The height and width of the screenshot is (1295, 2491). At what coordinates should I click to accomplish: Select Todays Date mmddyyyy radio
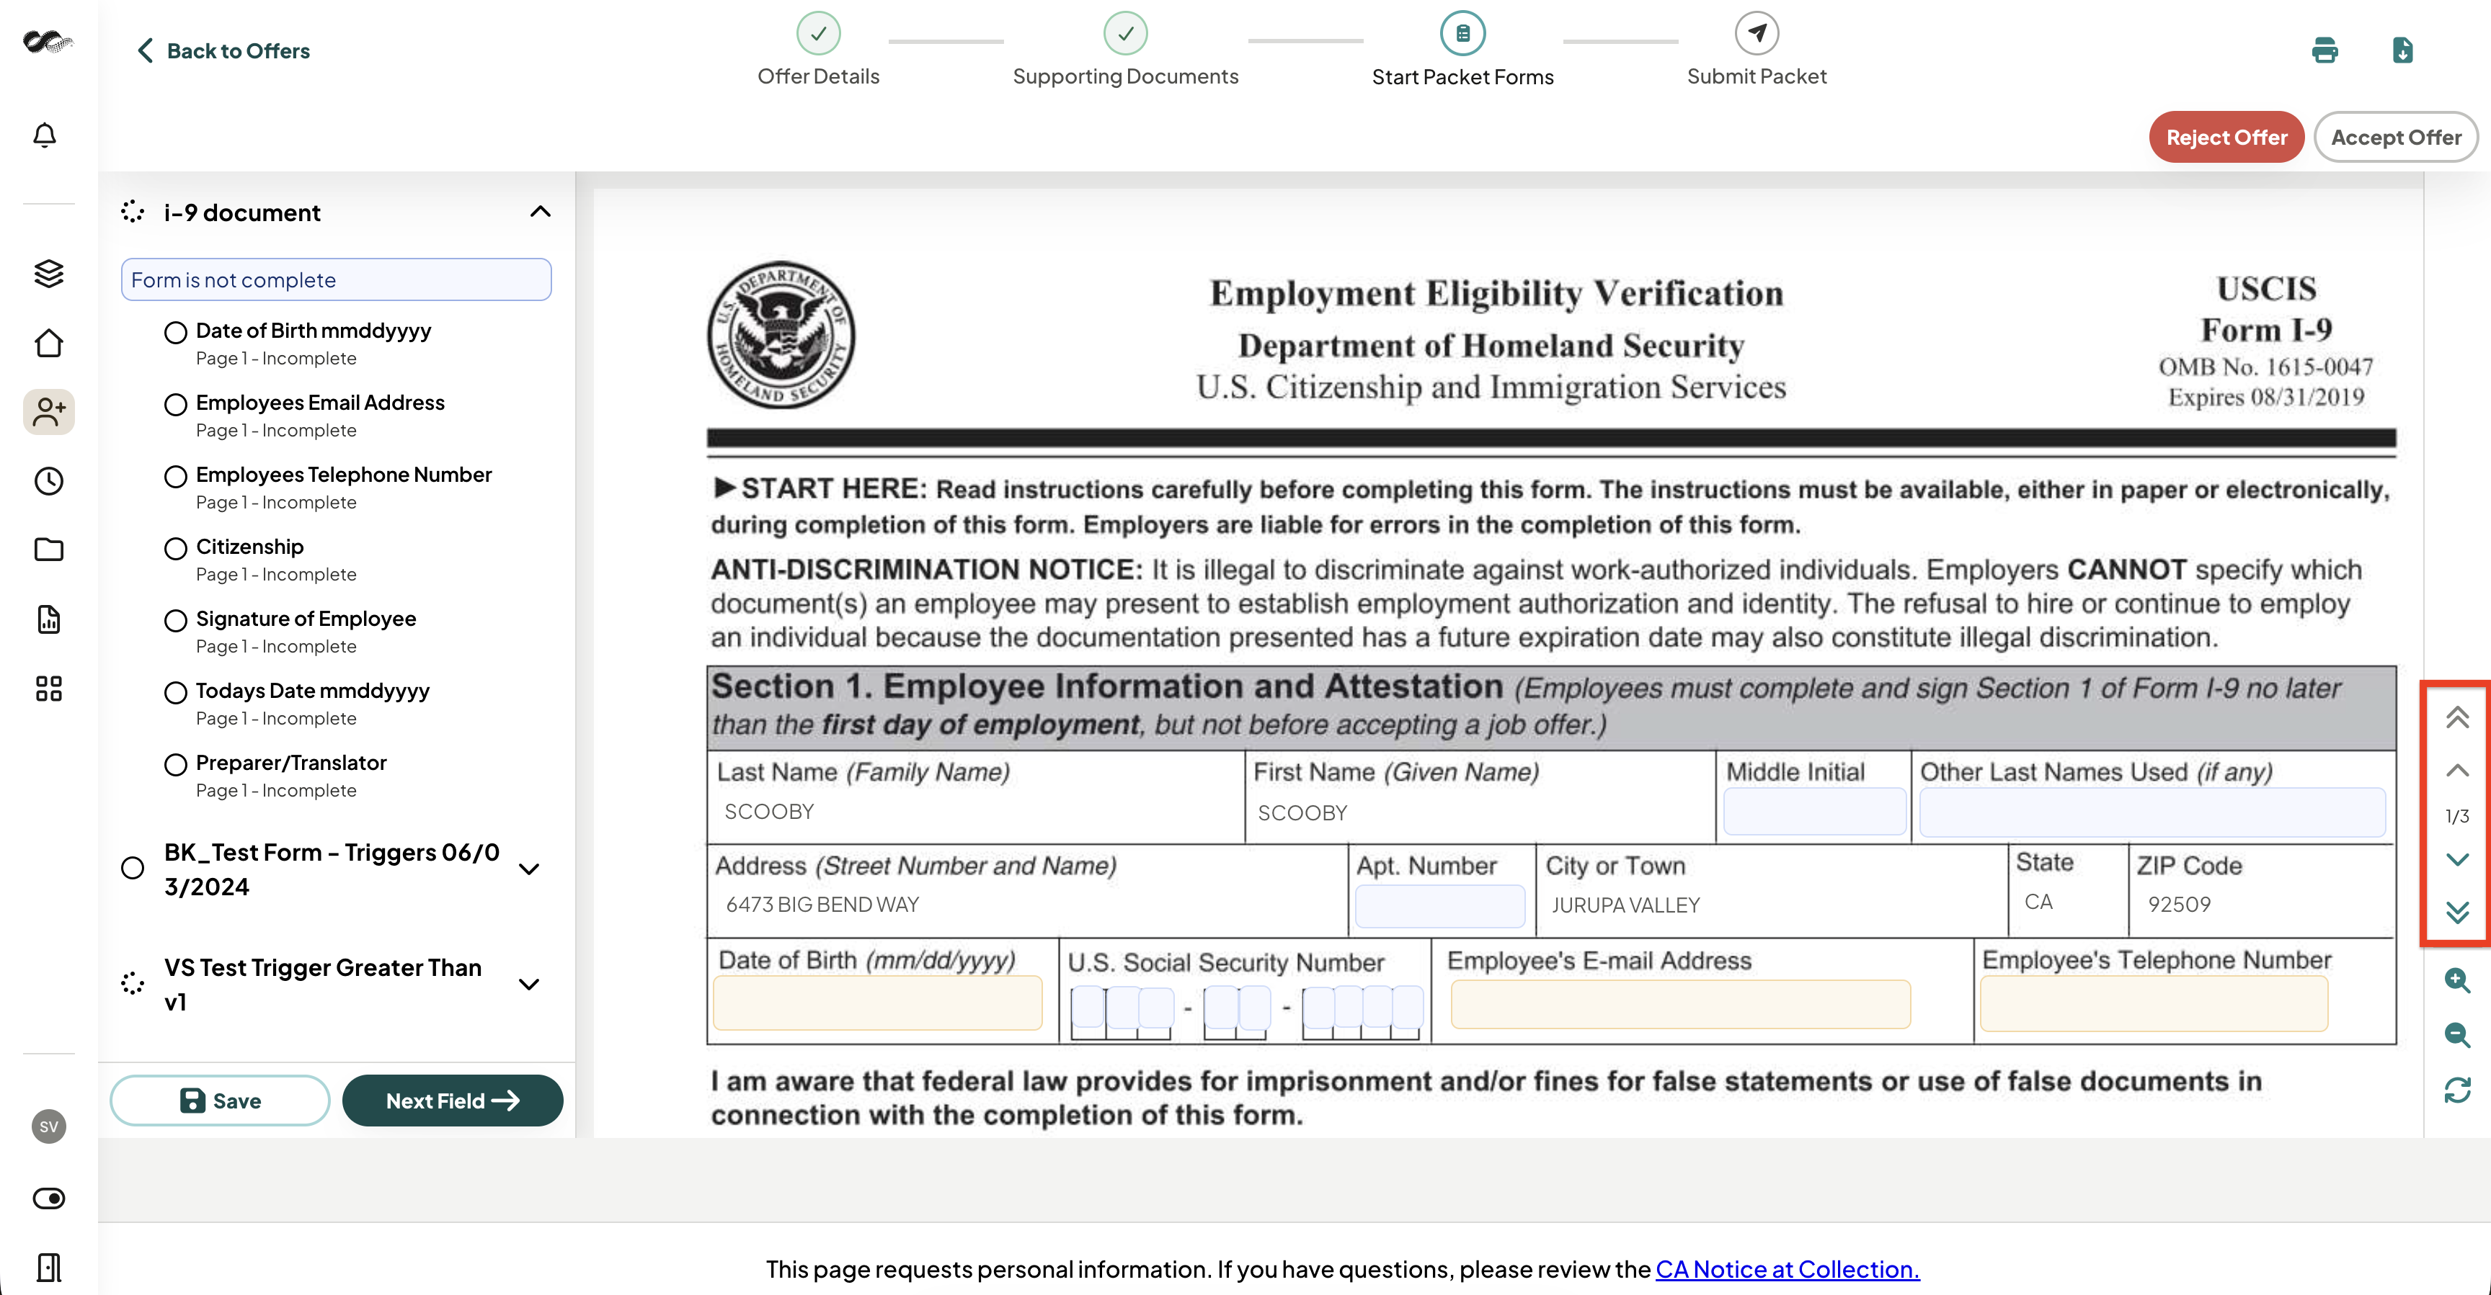pos(175,693)
